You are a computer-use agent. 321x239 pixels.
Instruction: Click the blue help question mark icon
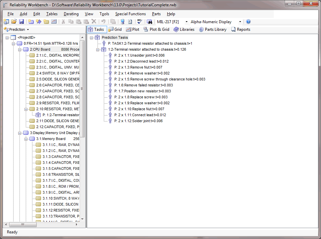248,22
